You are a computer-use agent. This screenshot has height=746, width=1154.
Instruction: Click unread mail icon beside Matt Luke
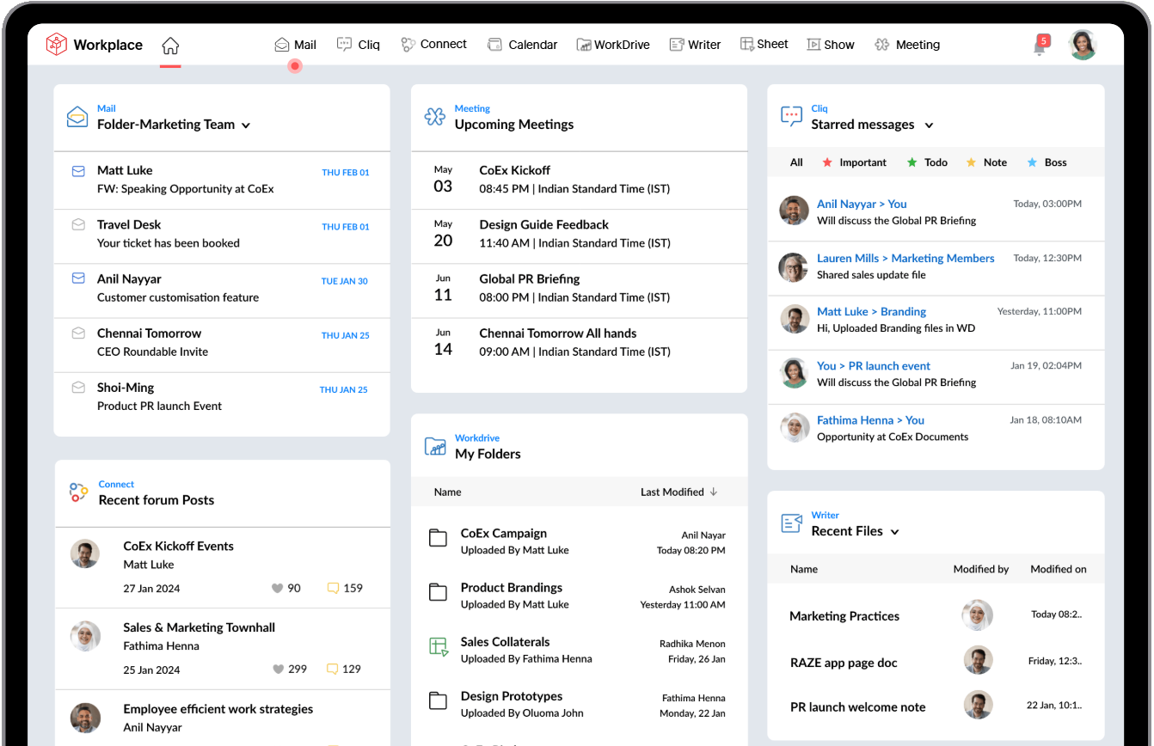[x=78, y=171]
